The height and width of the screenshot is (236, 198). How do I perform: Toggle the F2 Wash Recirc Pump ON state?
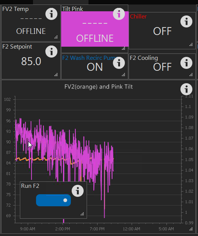[x=94, y=67]
